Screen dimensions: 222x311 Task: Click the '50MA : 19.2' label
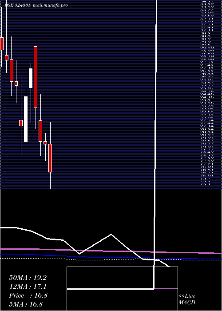28,278
